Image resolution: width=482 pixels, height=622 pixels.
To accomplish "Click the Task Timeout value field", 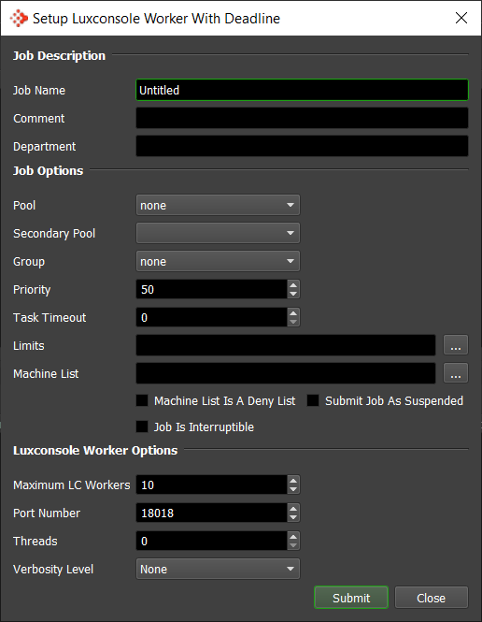I will (x=211, y=317).
